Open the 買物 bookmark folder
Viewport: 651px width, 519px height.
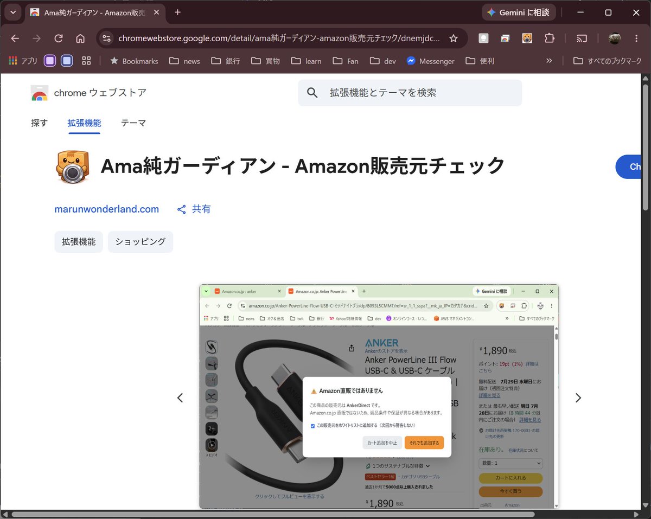pos(265,61)
